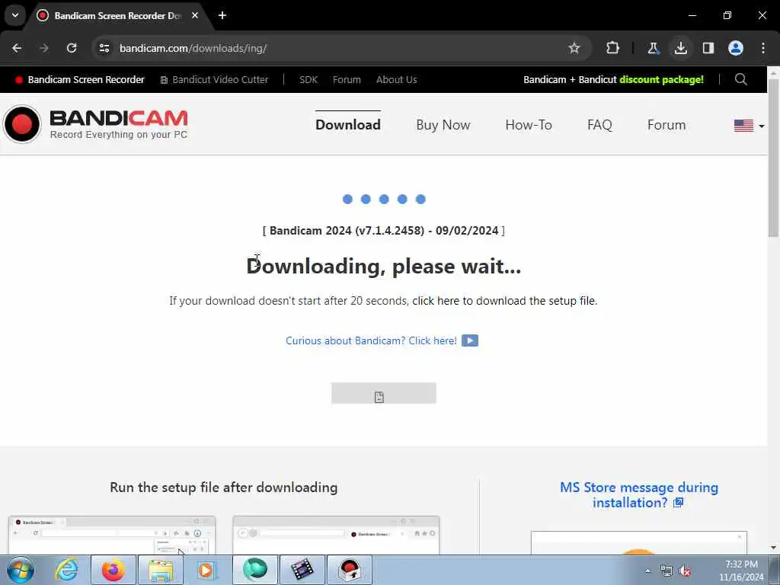Open the SDK top bar link

308,79
